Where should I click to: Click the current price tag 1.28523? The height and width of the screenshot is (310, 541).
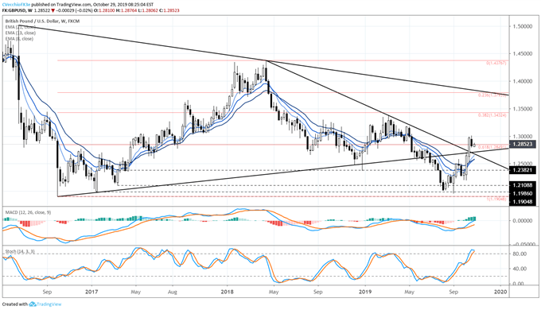[x=523, y=144]
